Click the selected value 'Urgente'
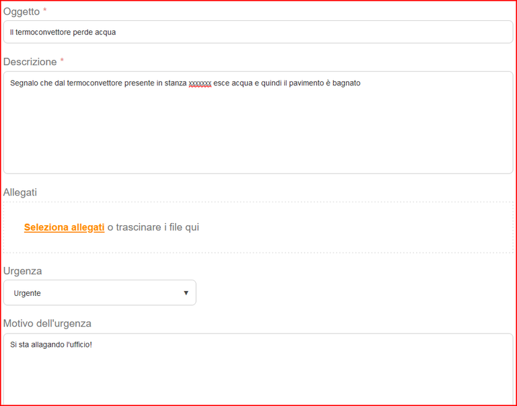Screen dimensions: 517x406 click(x=28, y=293)
